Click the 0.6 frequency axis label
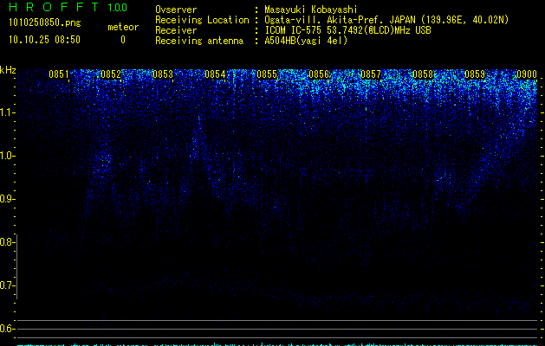The height and width of the screenshot is (346, 545). pos(7,329)
